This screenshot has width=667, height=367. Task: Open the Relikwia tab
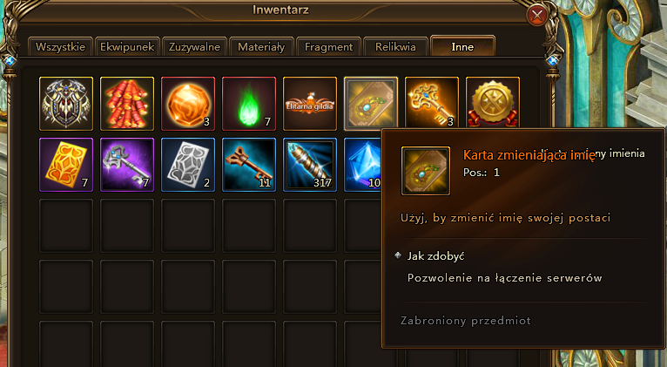click(395, 46)
